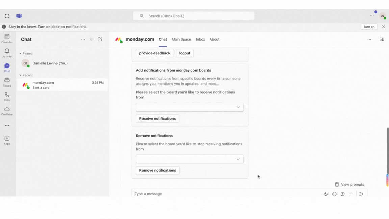Switch to the Main Space tab
Screen dimensions: 389x219
click(181, 39)
